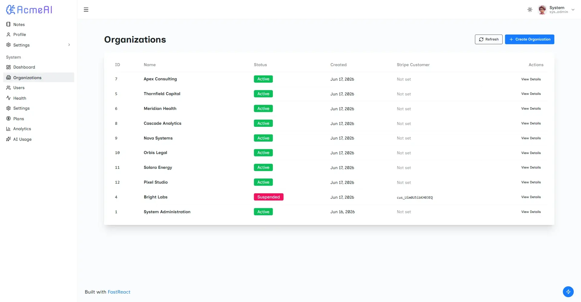The width and height of the screenshot is (581, 302).
Task: View Details for Bright Labs
Action: click(x=531, y=197)
